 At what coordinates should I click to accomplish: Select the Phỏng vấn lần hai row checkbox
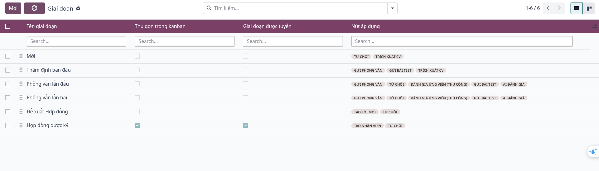(x=8, y=98)
